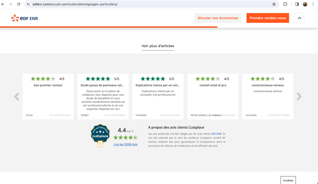Screen dimensions: 318x184
Task: Open the Cookies settings button
Action: tap(288, 180)
